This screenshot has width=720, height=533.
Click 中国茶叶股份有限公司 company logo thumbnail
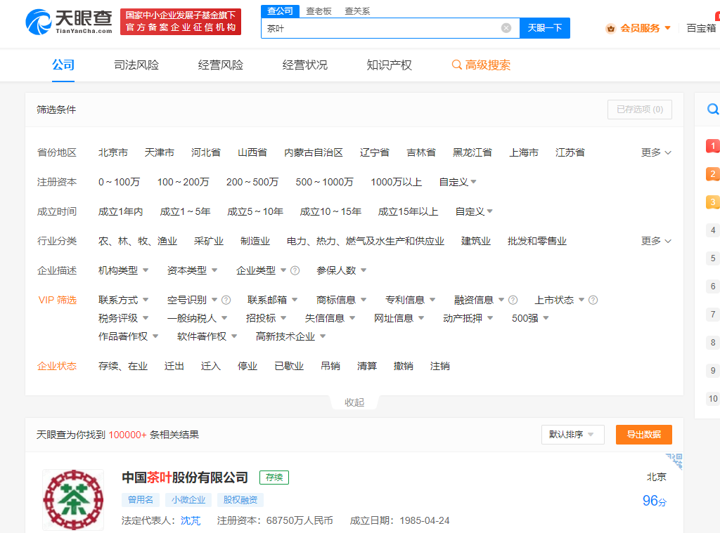pyautogui.click(x=73, y=499)
